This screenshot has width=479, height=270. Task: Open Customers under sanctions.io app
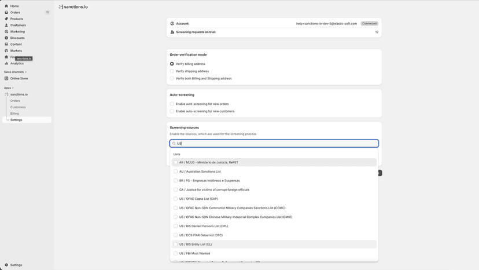[x=18, y=107]
